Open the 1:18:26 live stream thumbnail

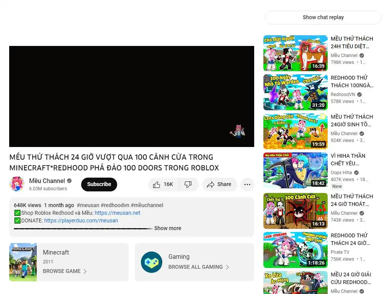coord(295,250)
